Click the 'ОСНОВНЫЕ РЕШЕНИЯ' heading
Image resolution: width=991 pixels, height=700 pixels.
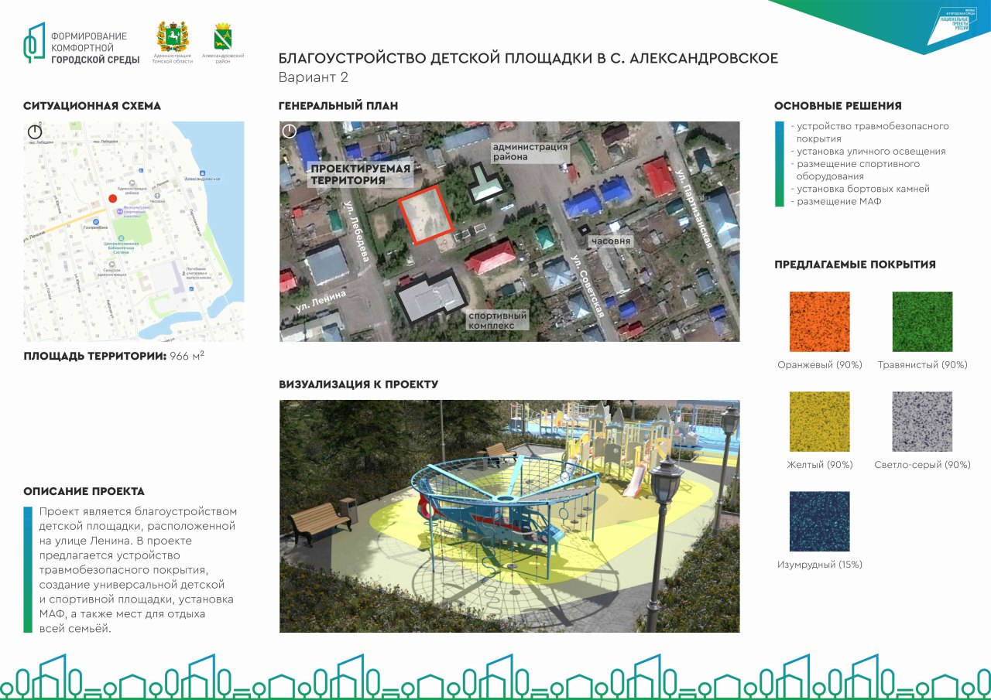click(838, 106)
